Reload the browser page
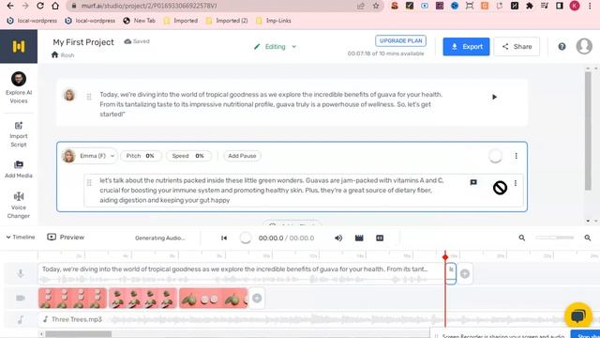 (39, 6)
